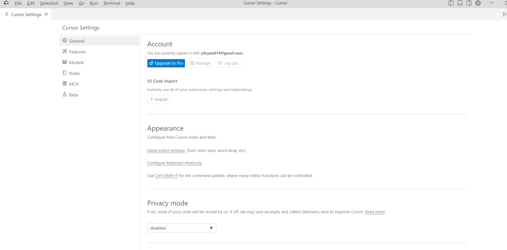Viewport: 507px width, 250px height.
Task: Open settings gear in title bar
Action: click(x=478, y=3)
